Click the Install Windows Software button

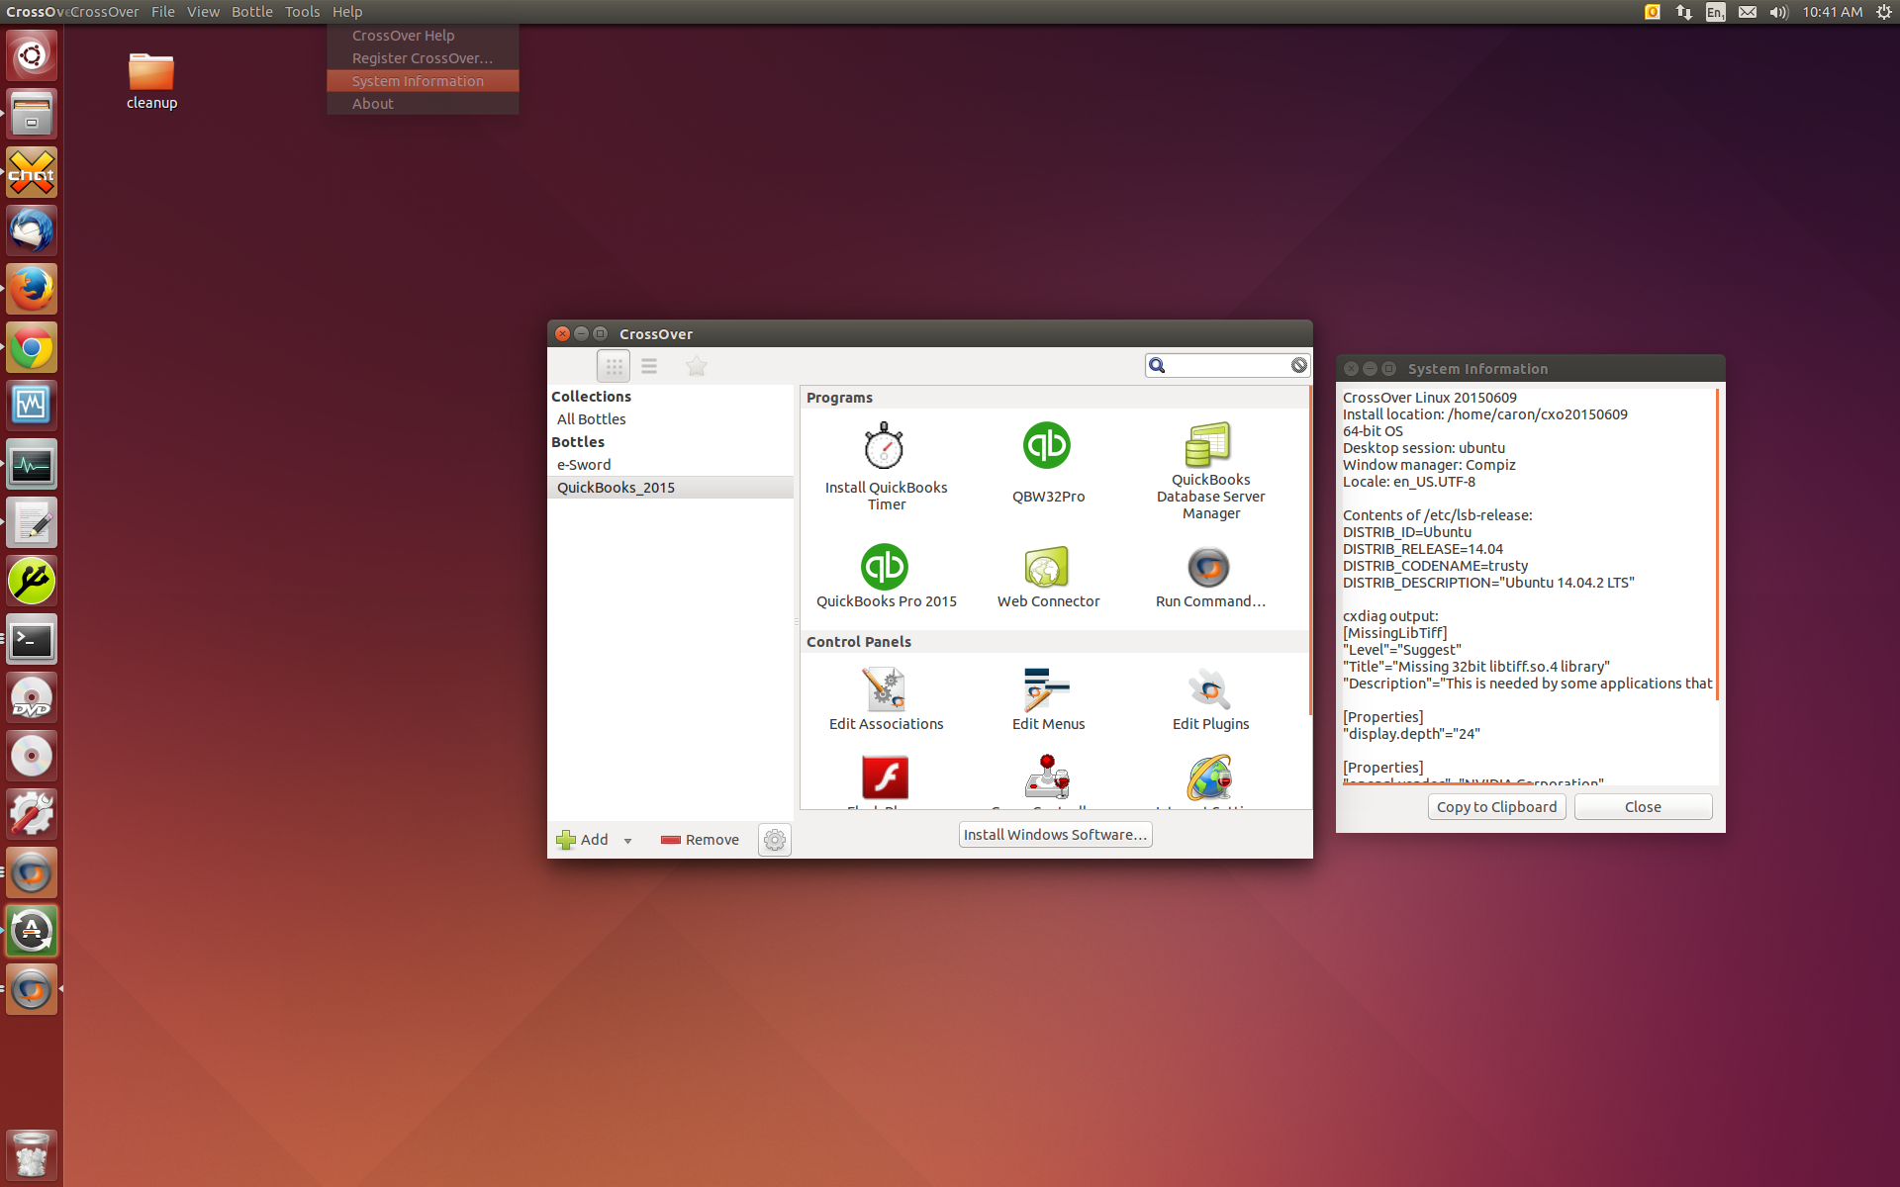pyautogui.click(x=1056, y=833)
